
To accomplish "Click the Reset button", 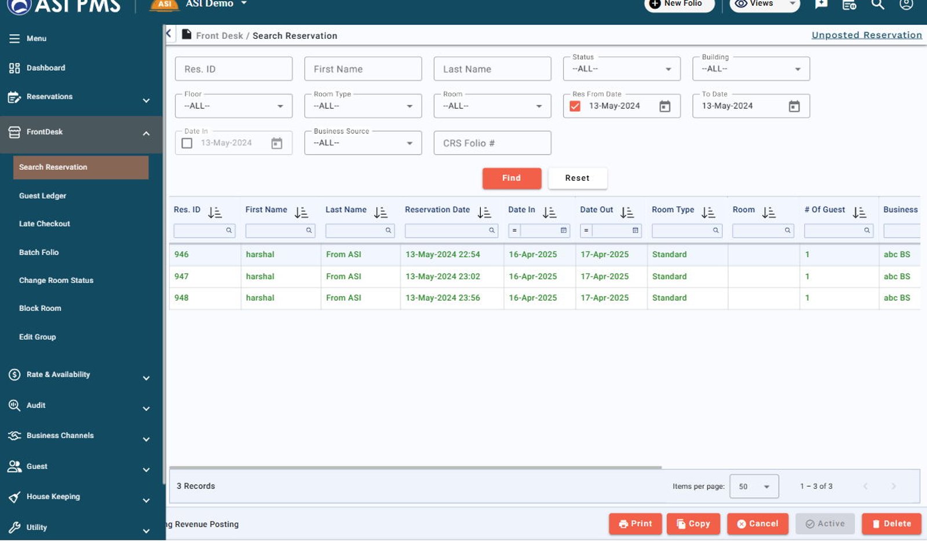I will pos(578,178).
